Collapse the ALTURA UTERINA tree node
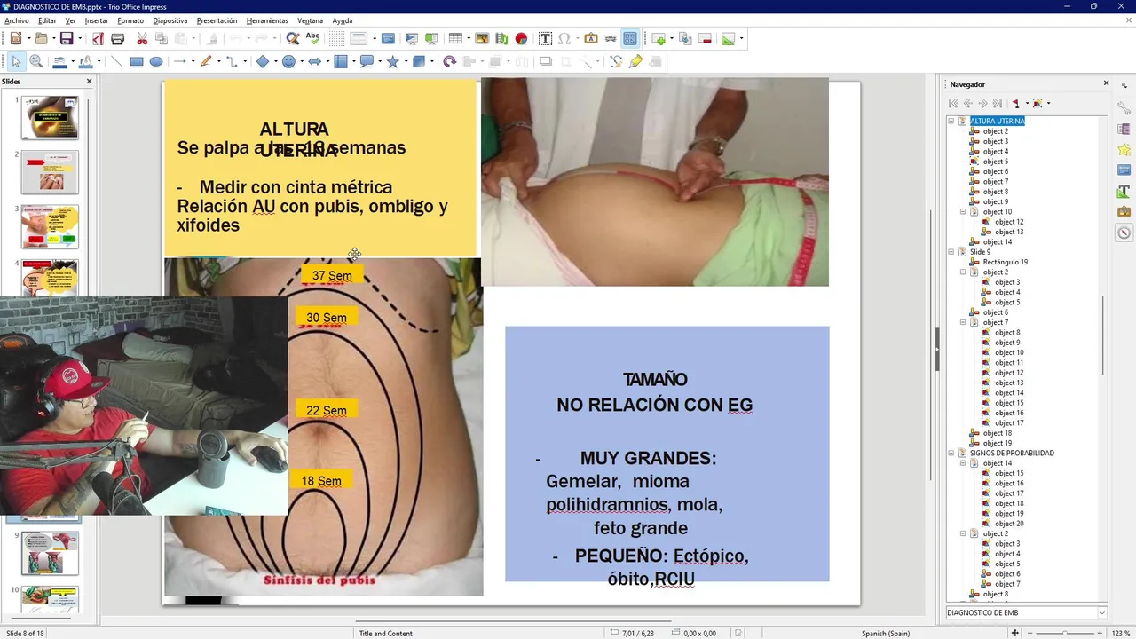The width and height of the screenshot is (1136, 639). [951, 121]
